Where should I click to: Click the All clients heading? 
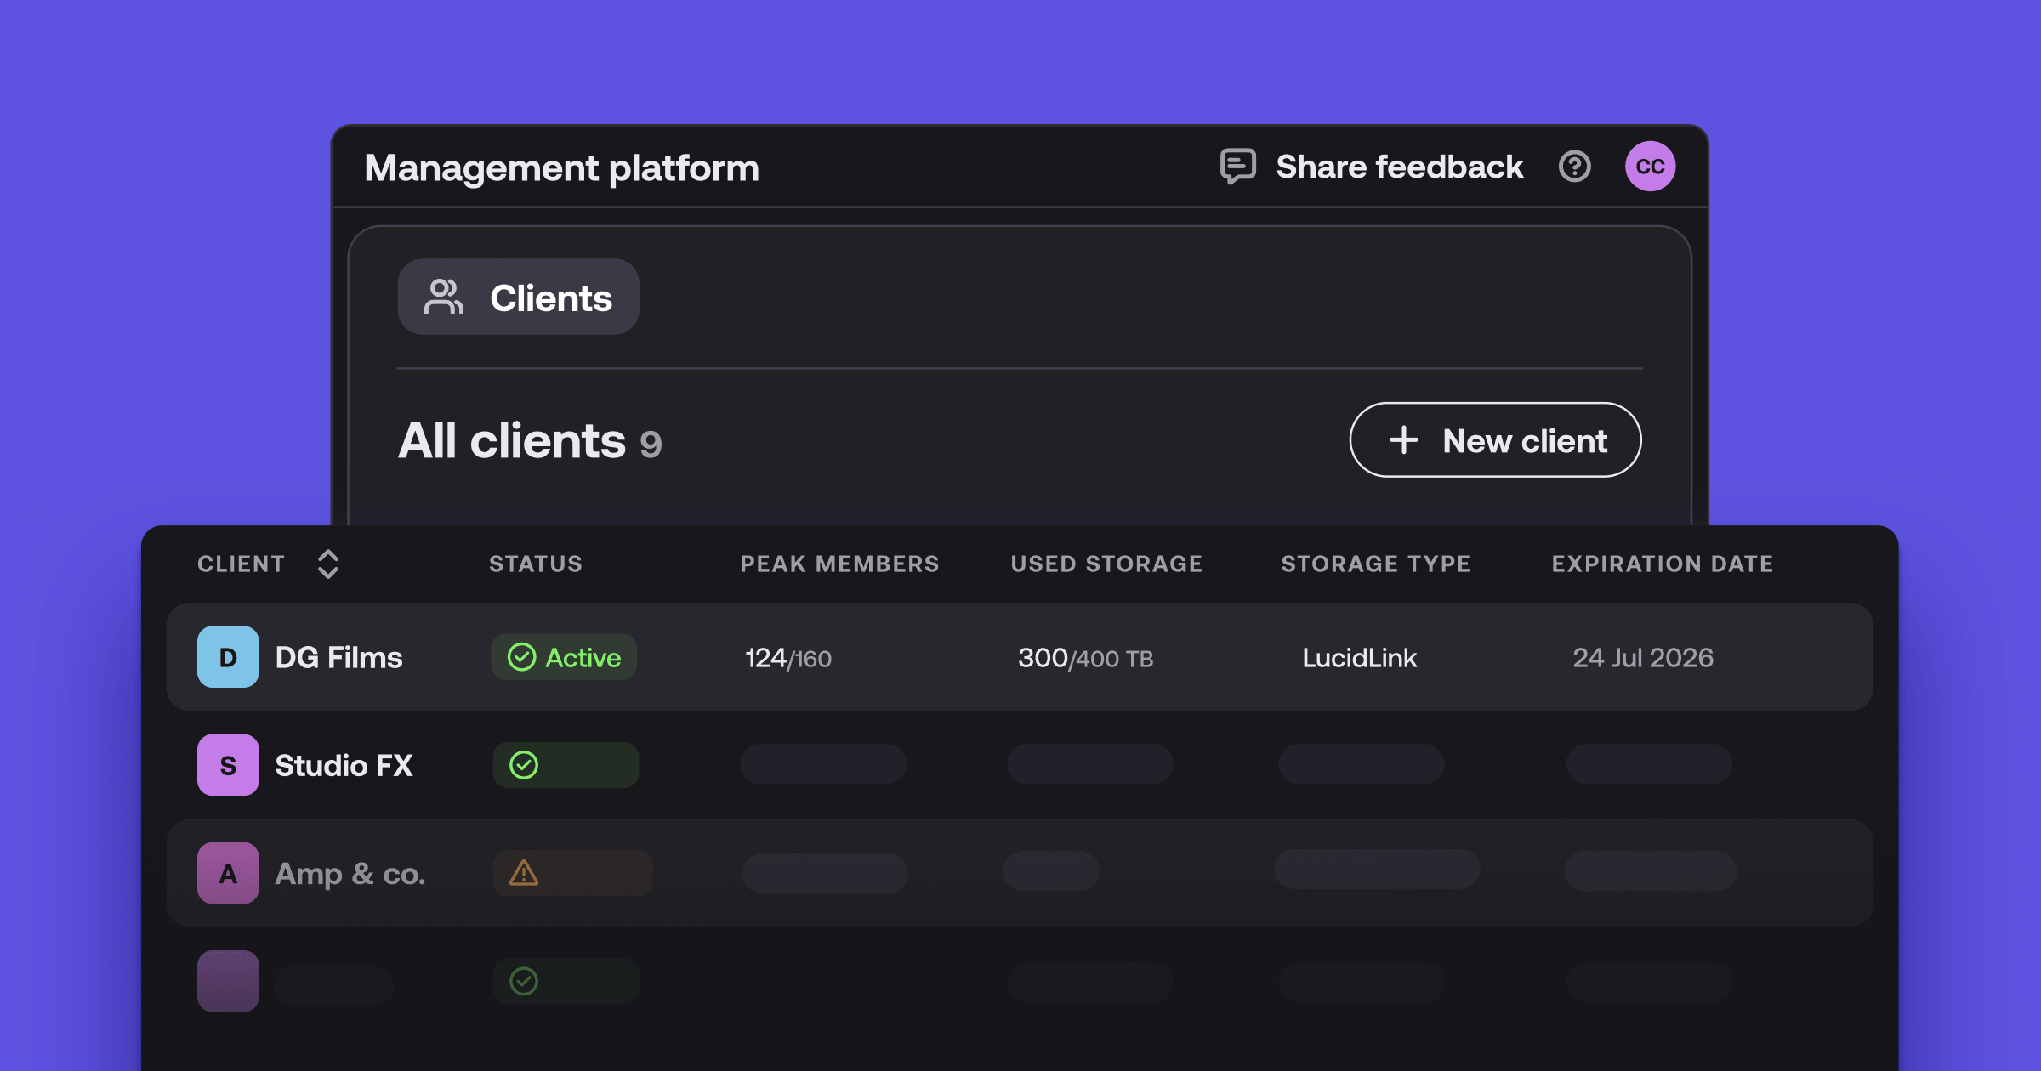point(512,440)
